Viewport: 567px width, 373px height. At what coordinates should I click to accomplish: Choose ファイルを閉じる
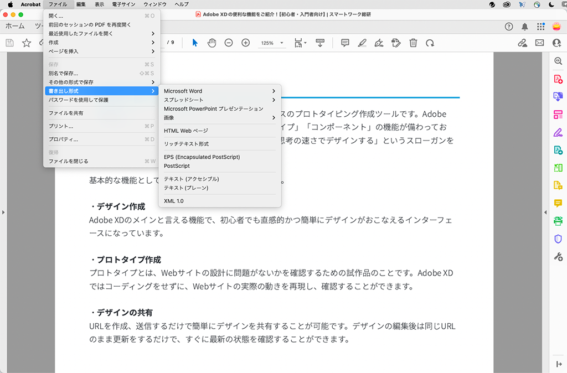click(x=102, y=161)
